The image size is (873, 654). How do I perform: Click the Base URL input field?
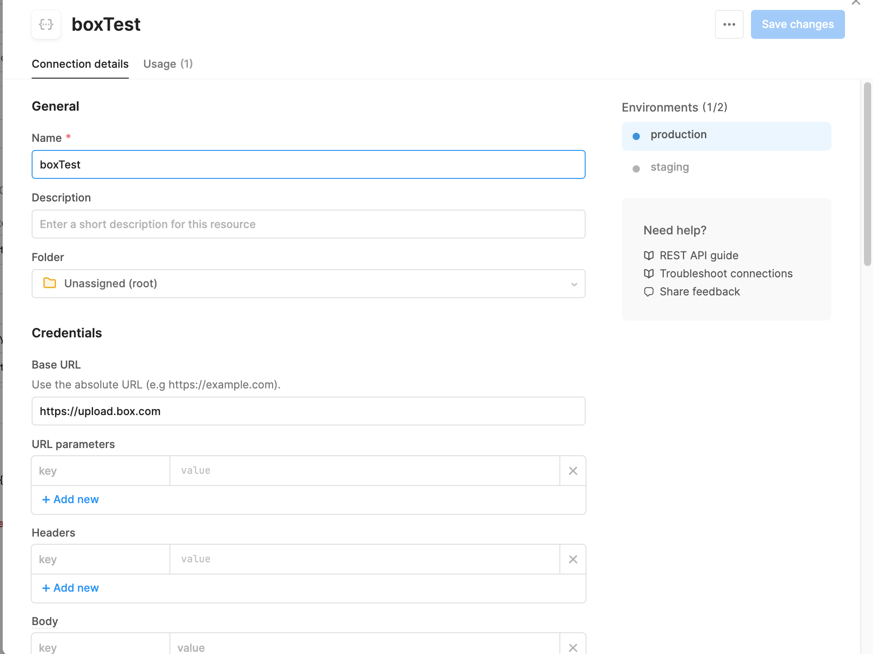coord(309,411)
